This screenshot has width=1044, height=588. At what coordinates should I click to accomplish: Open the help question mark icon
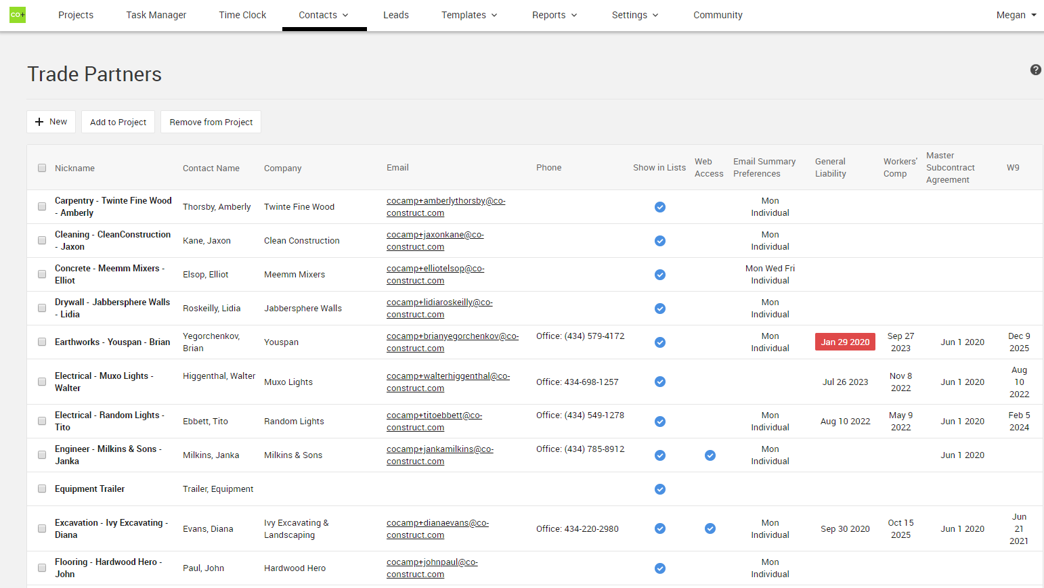coord(1035,70)
